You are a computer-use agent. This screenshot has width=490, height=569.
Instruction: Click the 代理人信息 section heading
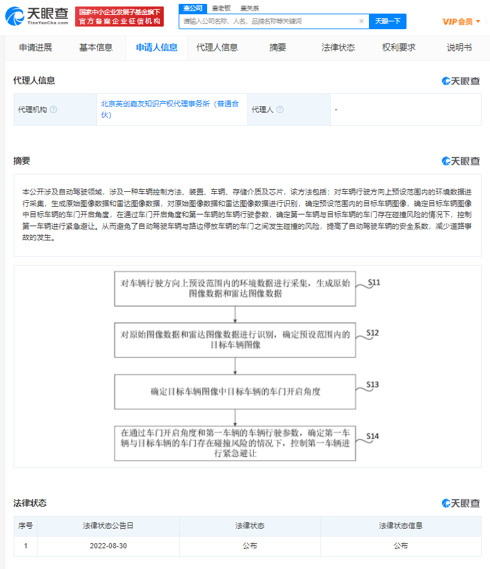[34, 80]
